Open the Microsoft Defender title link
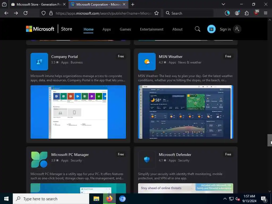Screen dimensions: 272x204 (x=175, y=155)
